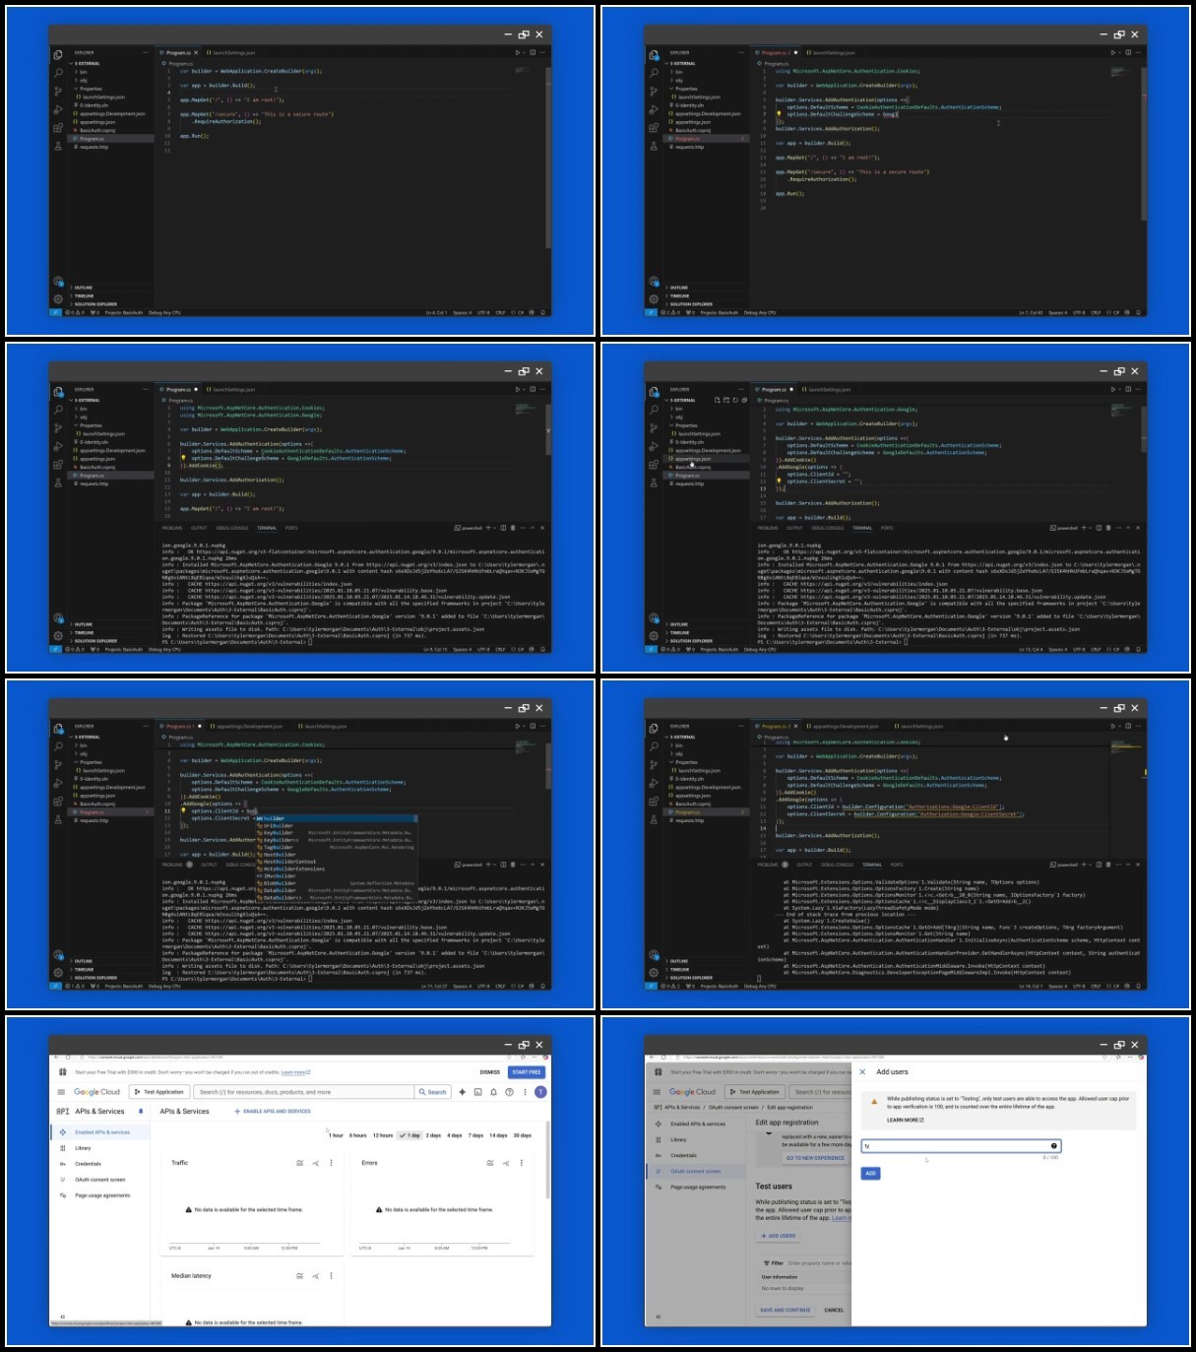1196x1352 pixels.
Task: Open the help question-mark icon in Google Cloud header
Action: pyautogui.click(x=509, y=1092)
